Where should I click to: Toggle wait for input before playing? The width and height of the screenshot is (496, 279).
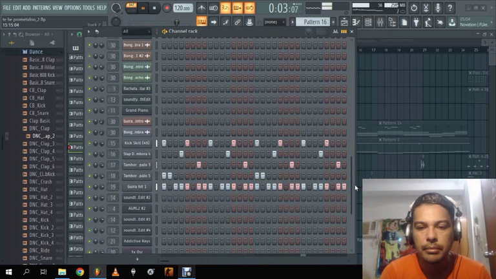click(213, 8)
